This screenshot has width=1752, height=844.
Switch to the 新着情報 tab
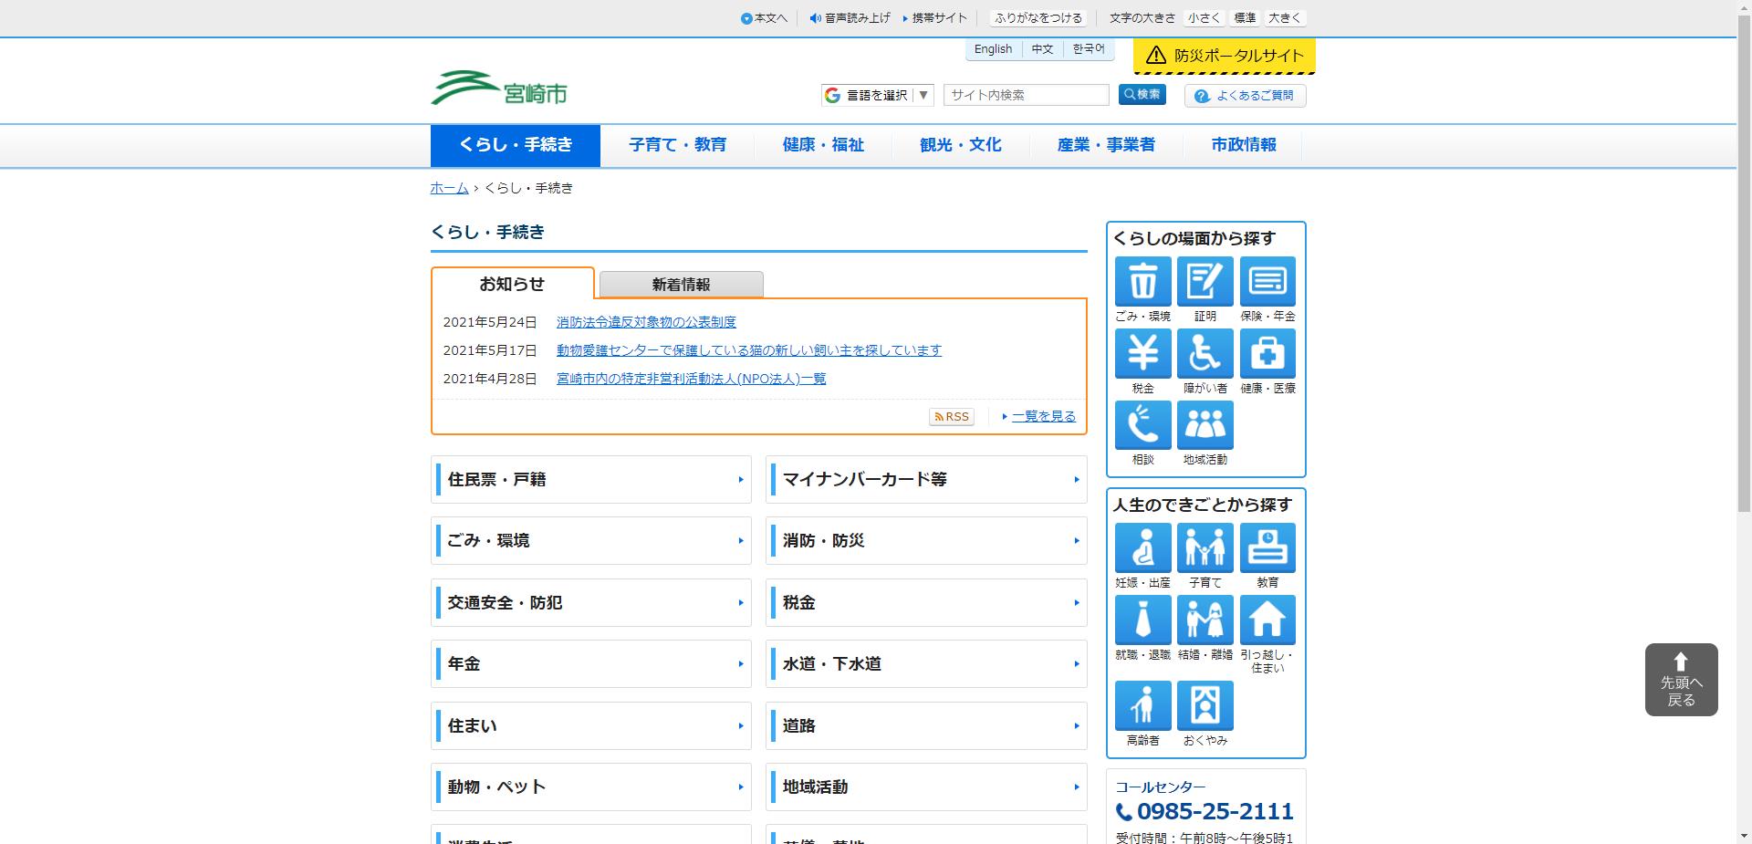[x=681, y=285]
